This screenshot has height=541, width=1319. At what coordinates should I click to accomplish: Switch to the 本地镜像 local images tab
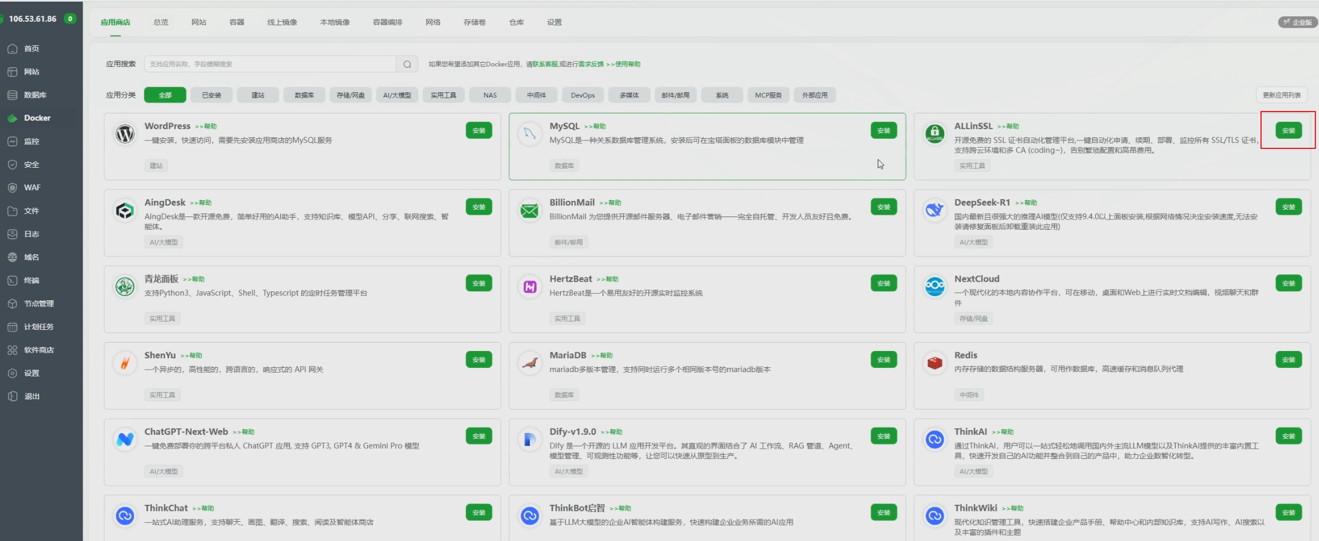pyautogui.click(x=335, y=22)
